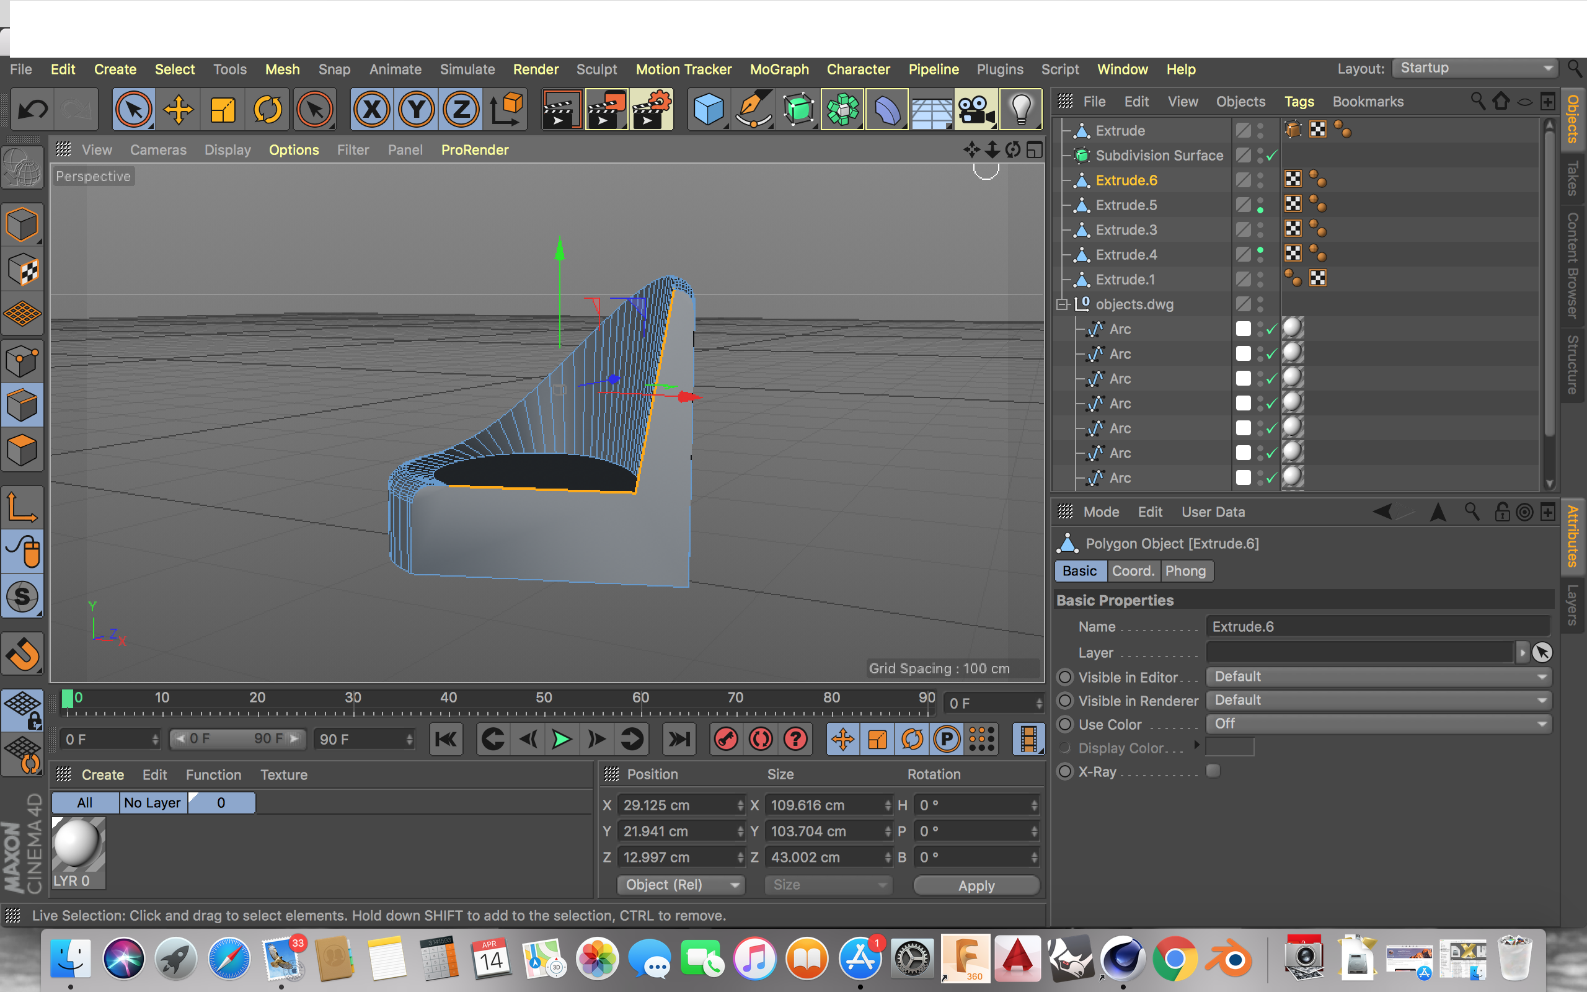Click the Apply button
The height and width of the screenshot is (992, 1587).
click(x=976, y=885)
